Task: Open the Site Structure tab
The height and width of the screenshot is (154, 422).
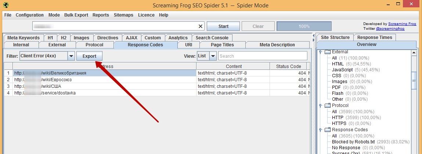Action: [335, 37]
